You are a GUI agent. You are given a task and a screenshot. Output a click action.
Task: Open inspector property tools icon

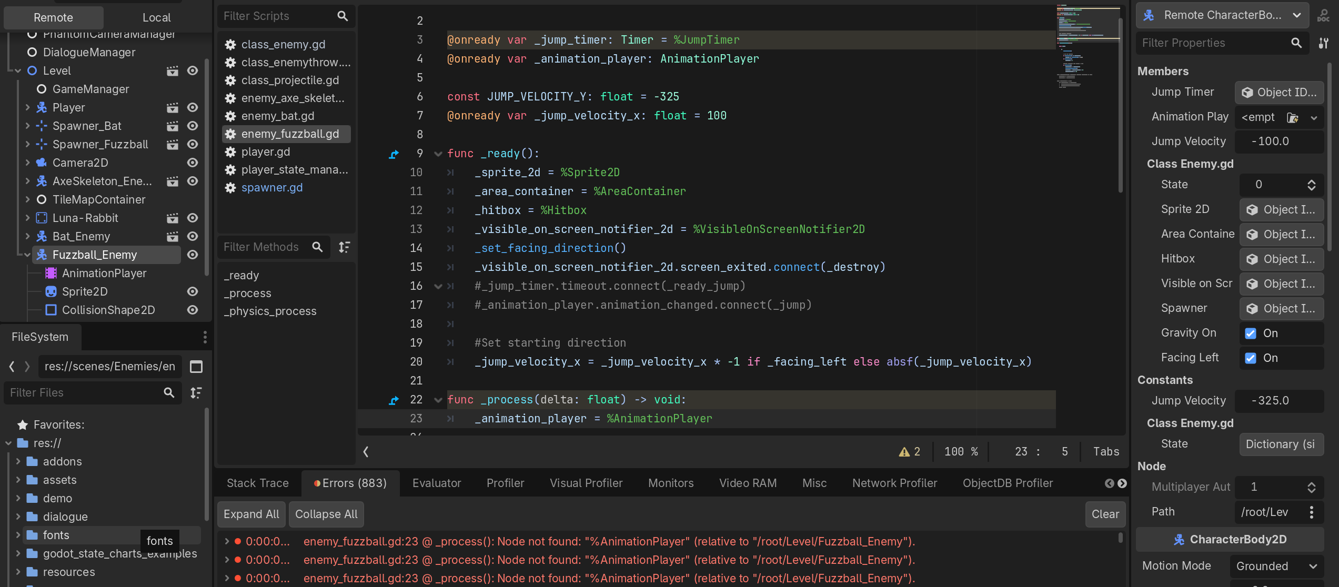(x=1323, y=43)
